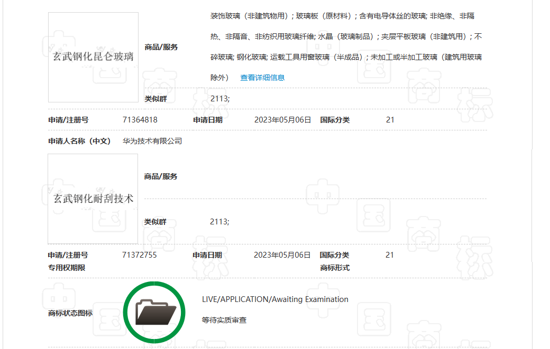
Task: Click the 类似群 label beside 玄武钢化耐刮技术
Action: [x=155, y=222]
